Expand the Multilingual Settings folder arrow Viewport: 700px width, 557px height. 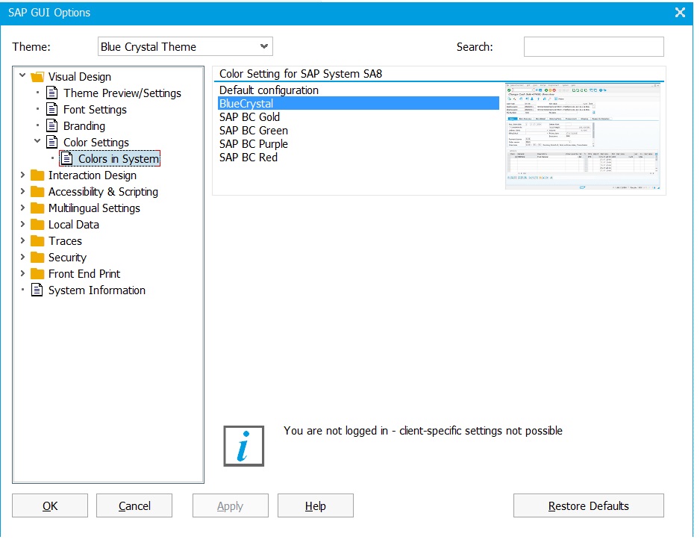[22, 208]
